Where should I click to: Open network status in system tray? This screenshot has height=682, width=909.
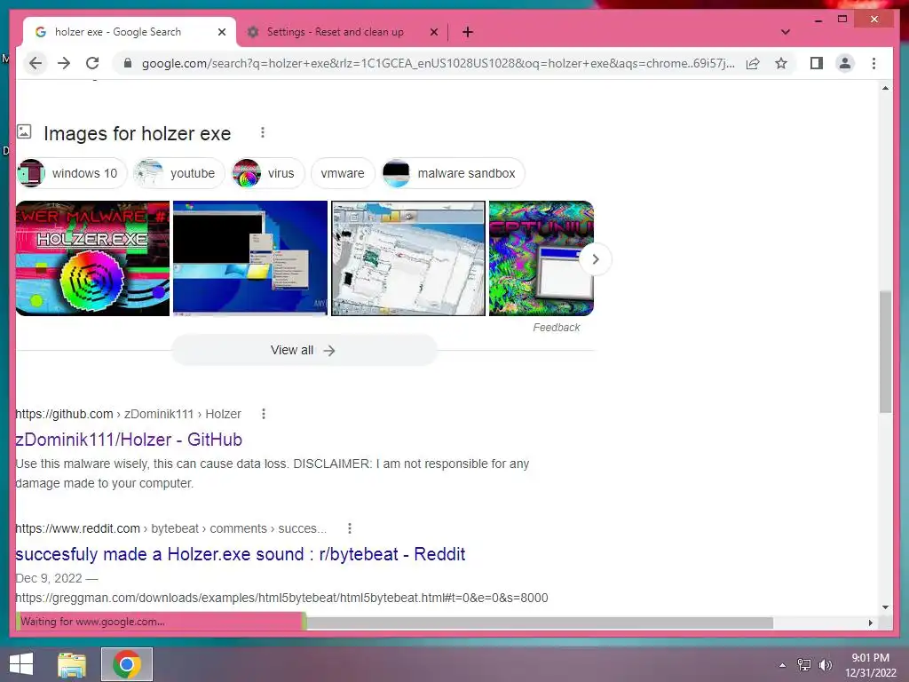[x=804, y=664]
